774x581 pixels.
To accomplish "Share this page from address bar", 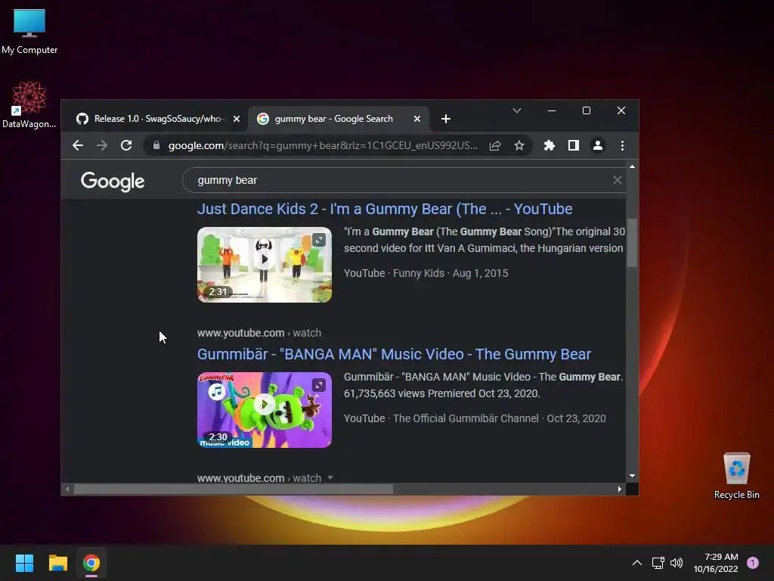I will (495, 145).
